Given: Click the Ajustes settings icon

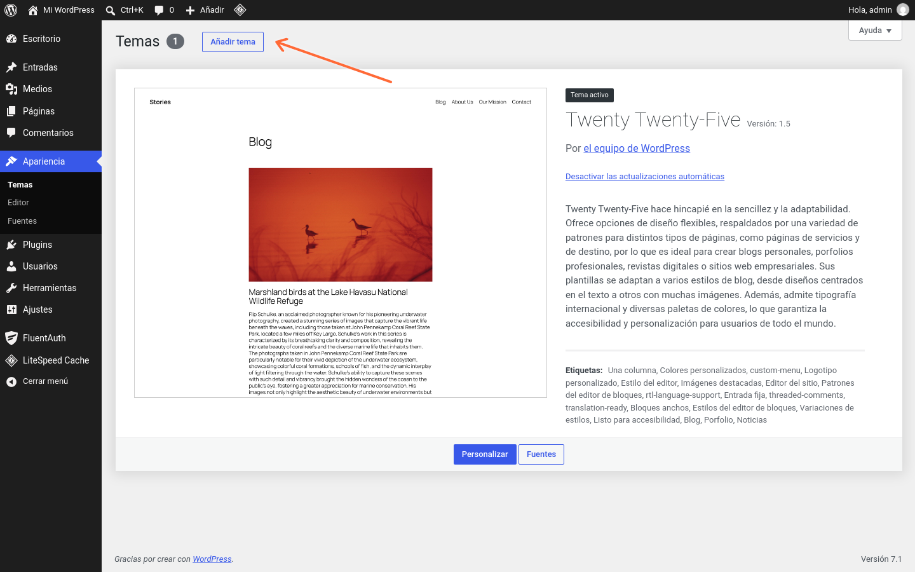Looking at the screenshot, I should [x=11, y=310].
